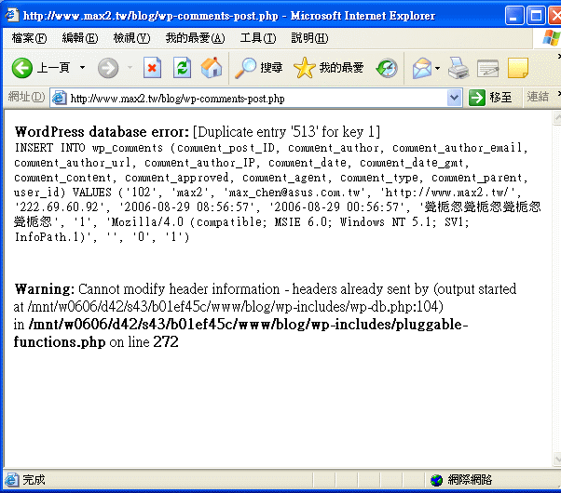The image size is (561, 493).
Task: Open the 檢視(V) menu
Action: 131,38
